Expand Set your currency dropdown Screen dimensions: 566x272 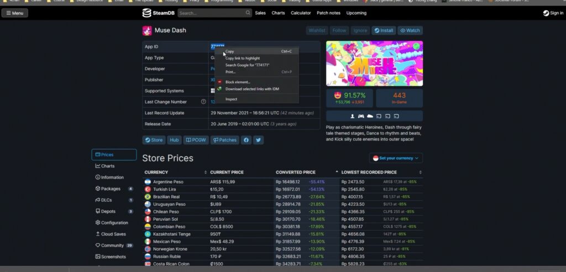click(x=396, y=158)
